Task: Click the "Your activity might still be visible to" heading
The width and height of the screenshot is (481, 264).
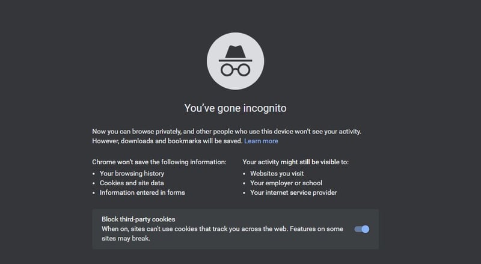Action: click(295, 162)
